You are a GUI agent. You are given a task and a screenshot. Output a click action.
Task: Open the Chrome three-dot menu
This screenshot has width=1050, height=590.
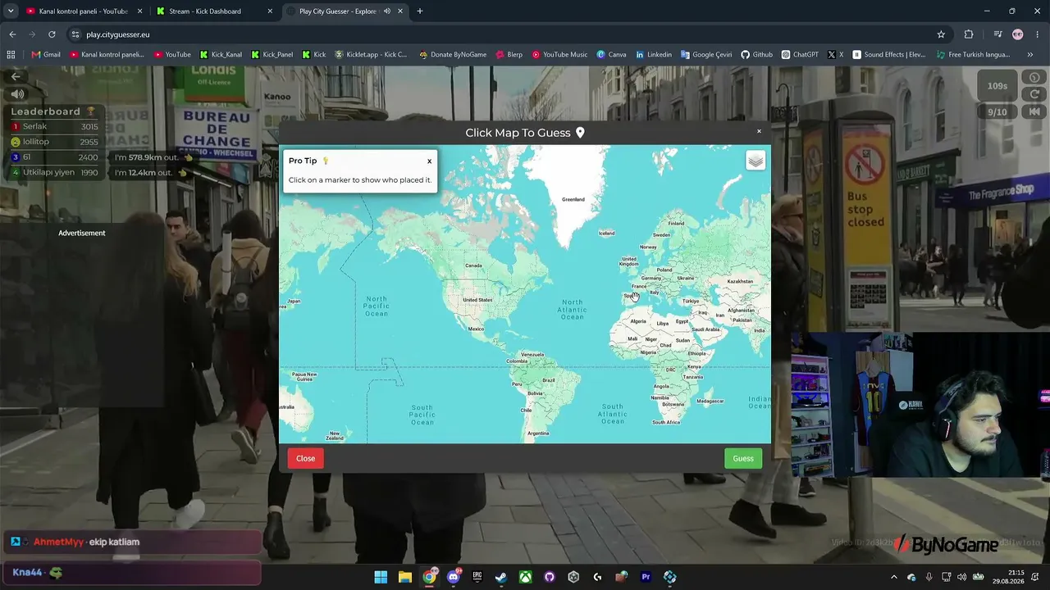(1038, 34)
